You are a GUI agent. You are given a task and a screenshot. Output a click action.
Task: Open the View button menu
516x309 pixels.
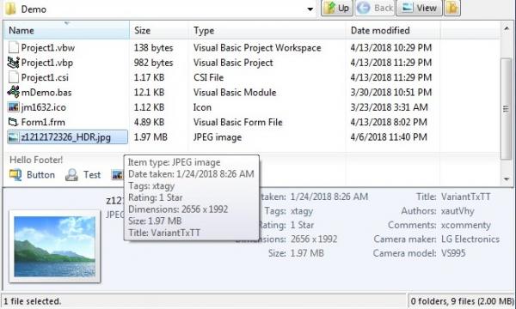click(420, 8)
